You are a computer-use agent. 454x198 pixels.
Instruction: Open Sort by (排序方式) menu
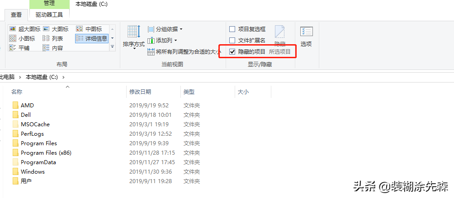(x=134, y=37)
